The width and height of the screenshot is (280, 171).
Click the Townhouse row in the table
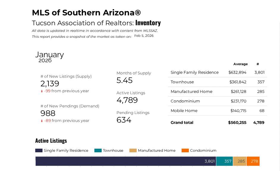tap(182, 82)
